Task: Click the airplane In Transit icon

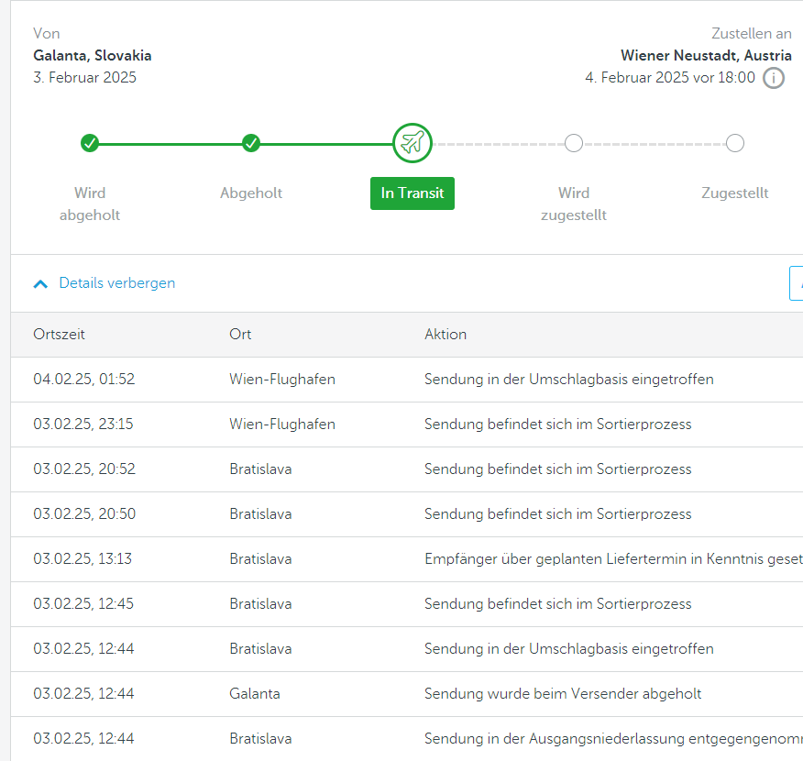Action: (x=412, y=143)
